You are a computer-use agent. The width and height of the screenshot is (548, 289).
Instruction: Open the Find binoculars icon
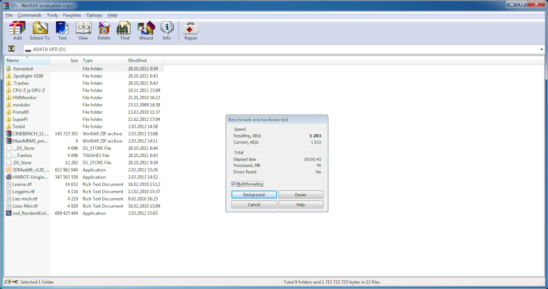pyautogui.click(x=125, y=28)
